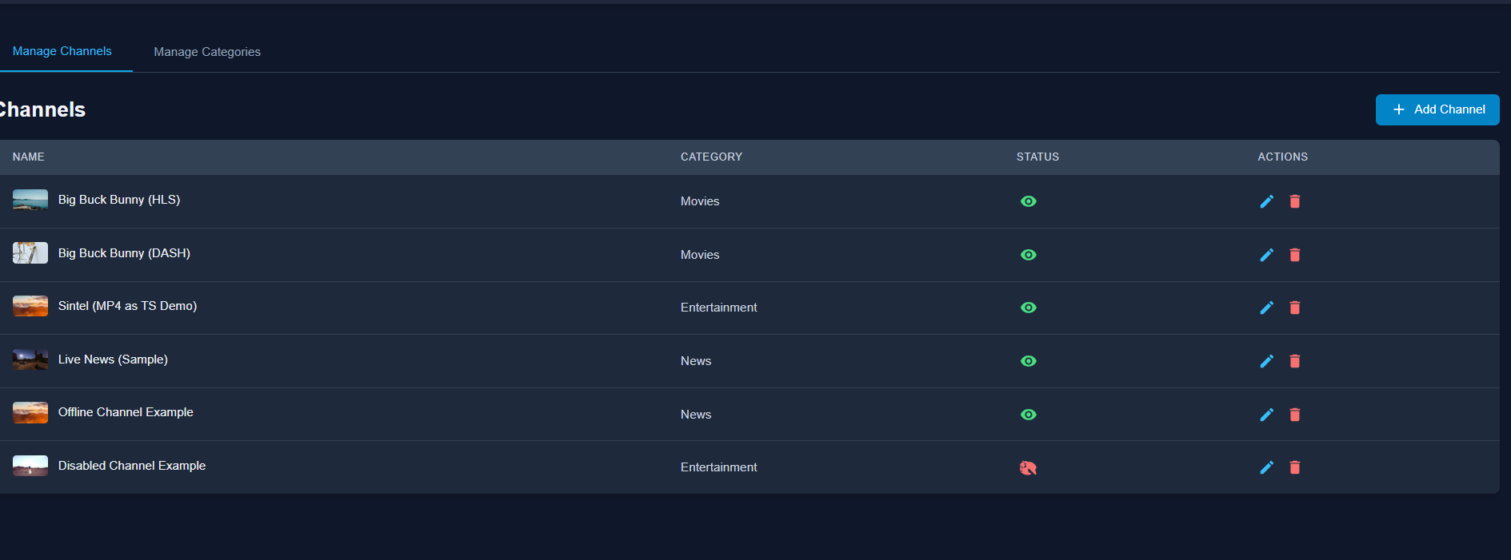Delete the Big Buck Bunny (HLS) channel

tap(1294, 201)
